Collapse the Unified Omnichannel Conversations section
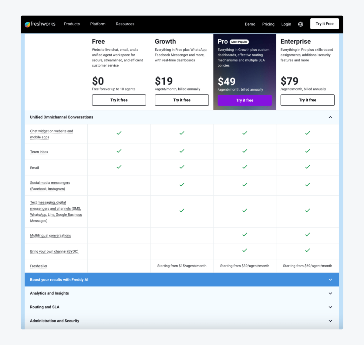 330,117
